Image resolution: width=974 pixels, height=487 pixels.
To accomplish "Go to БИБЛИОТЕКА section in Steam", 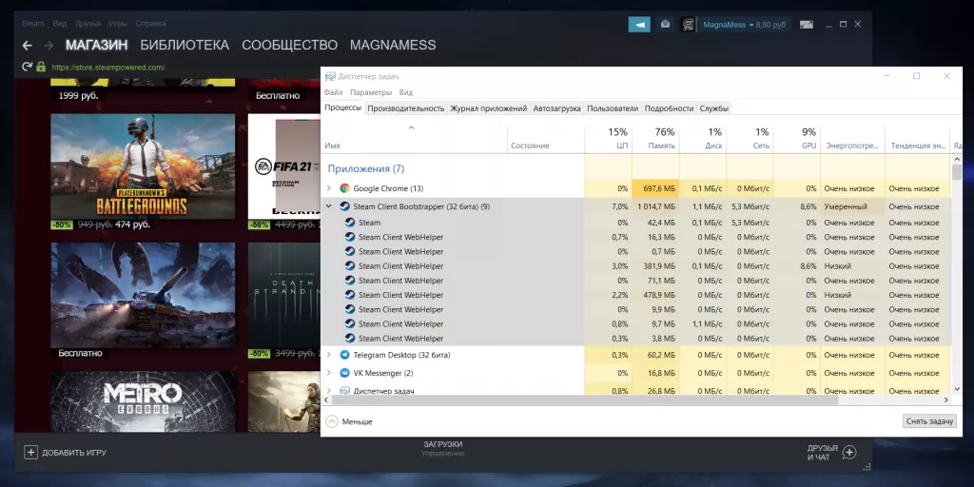I will pos(185,46).
